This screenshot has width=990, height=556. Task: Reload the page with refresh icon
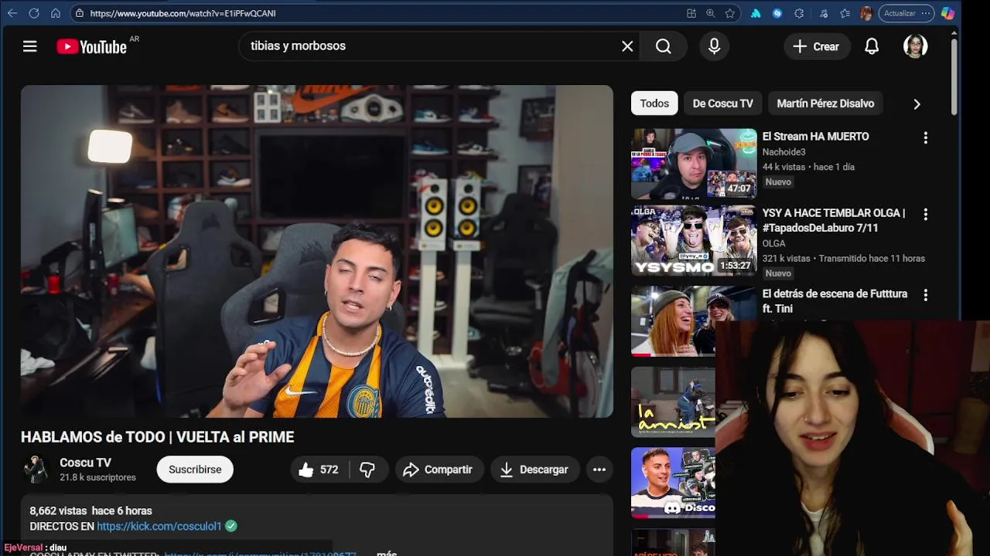(x=34, y=13)
